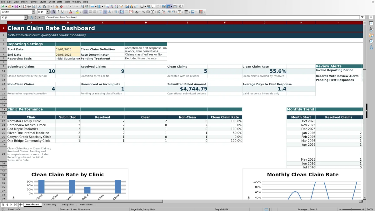Select row header 22
This screenshot has width=375, height=211.
coord(3,121)
